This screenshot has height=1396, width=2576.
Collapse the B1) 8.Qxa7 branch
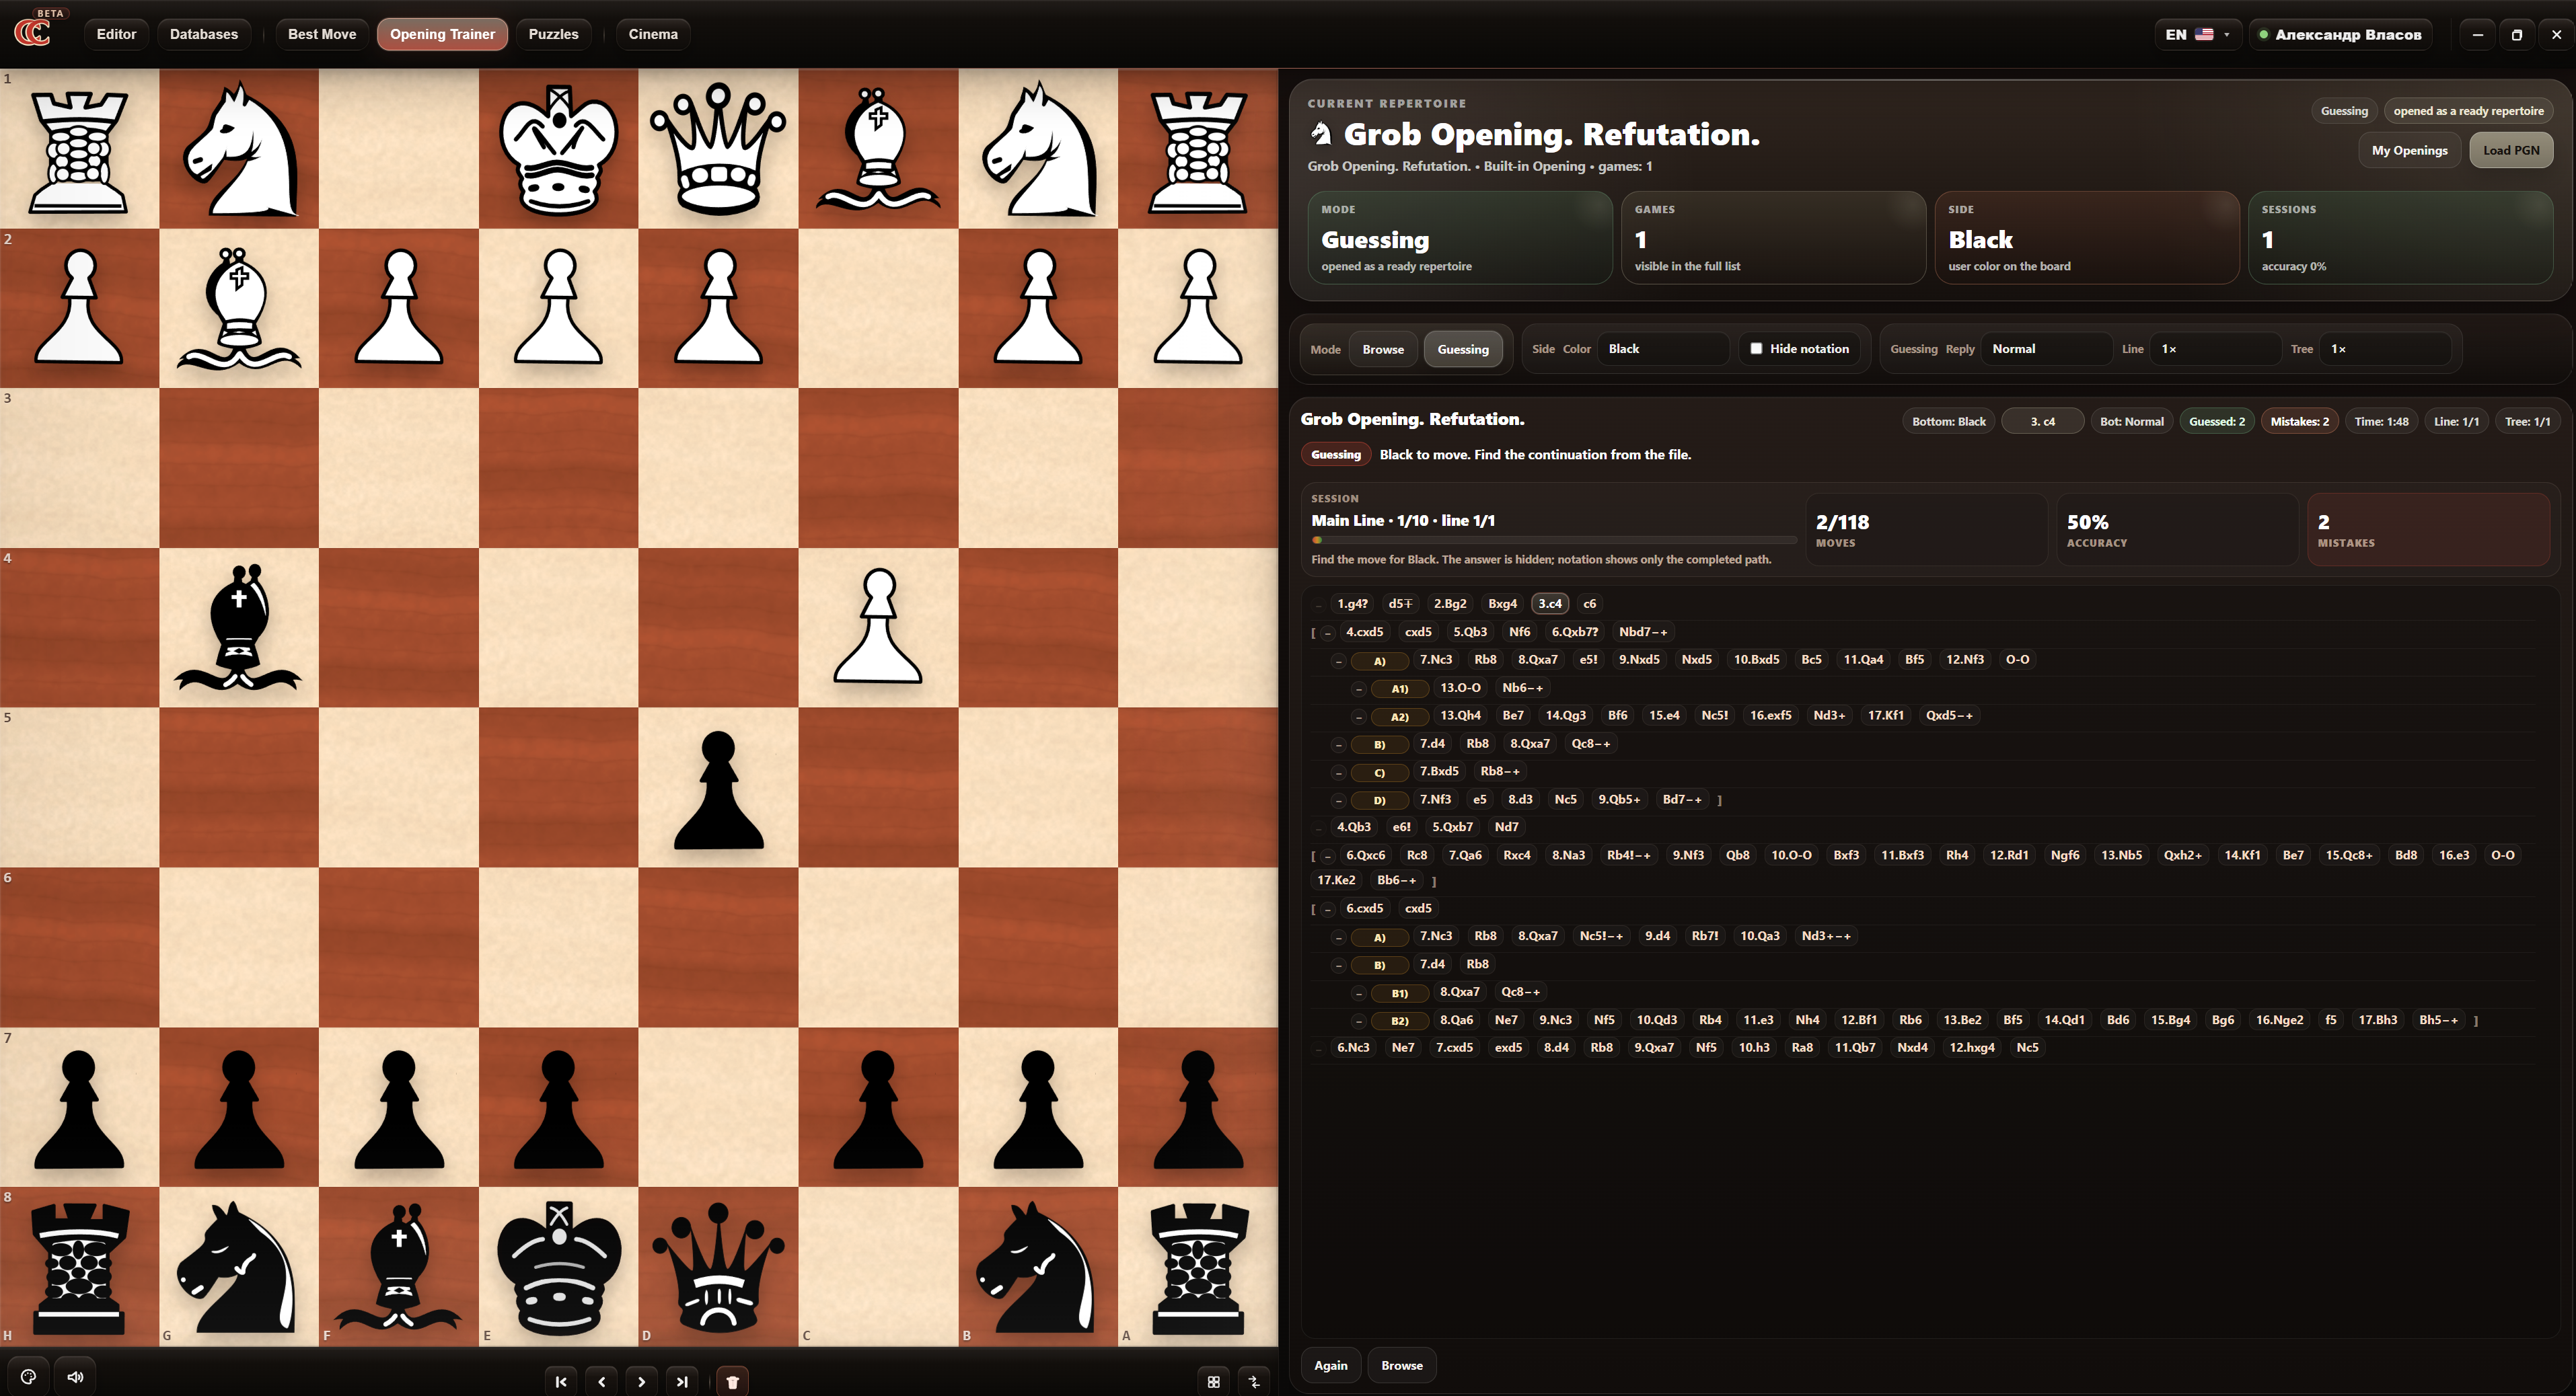1358,993
